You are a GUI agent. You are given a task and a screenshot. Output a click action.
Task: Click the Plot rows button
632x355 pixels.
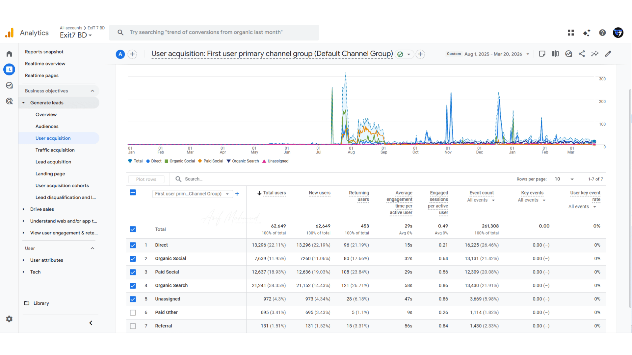click(x=146, y=179)
